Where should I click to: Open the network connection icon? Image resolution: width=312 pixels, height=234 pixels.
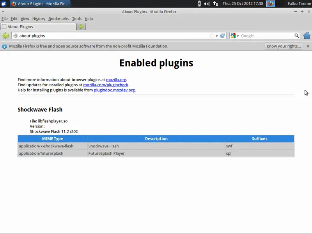pyautogui.click(x=216, y=4)
